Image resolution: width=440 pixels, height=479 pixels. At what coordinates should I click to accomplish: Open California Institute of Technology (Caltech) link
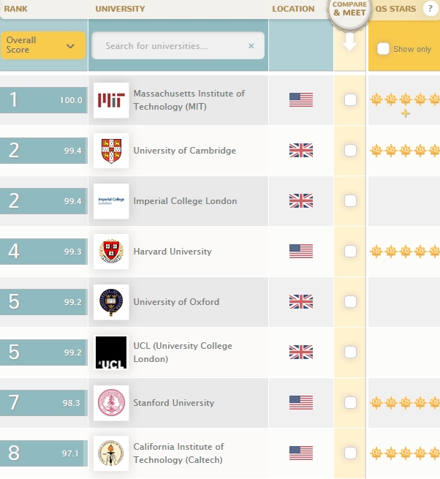click(x=178, y=453)
